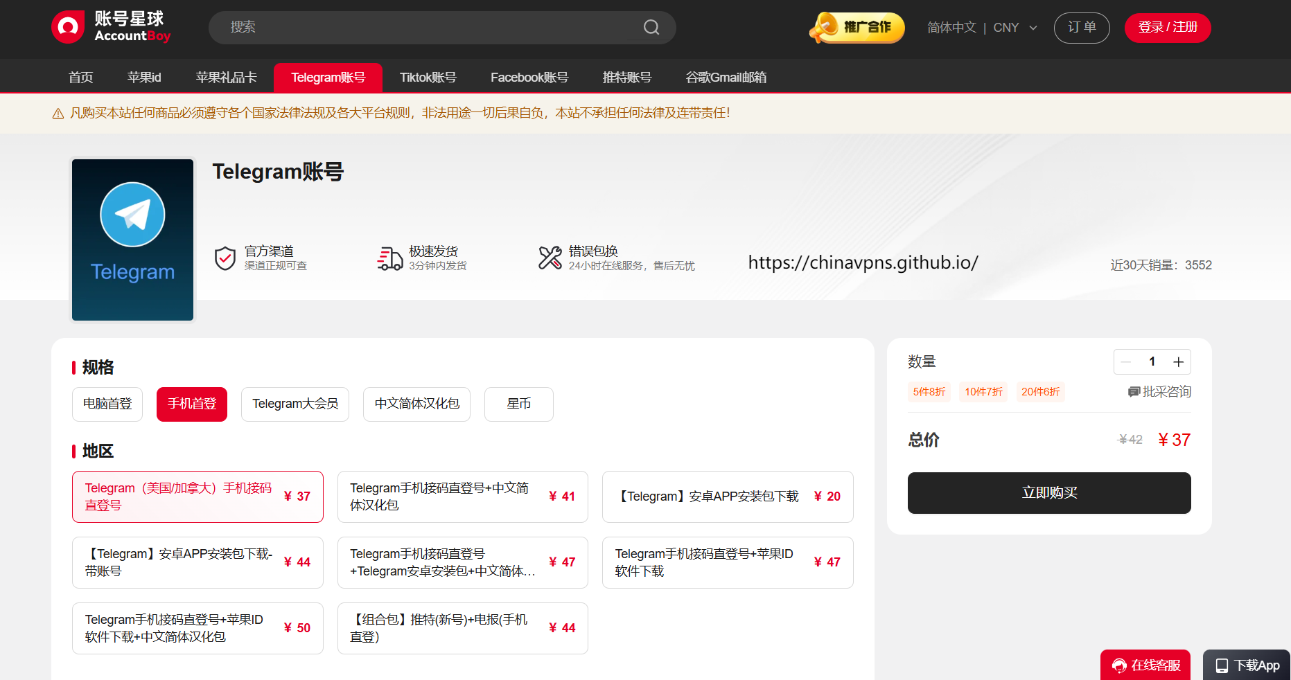Image resolution: width=1291 pixels, height=680 pixels.
Task: Expand the language and CNY currency dropdown
Action: pyautogui.click(x=982, y=28)
